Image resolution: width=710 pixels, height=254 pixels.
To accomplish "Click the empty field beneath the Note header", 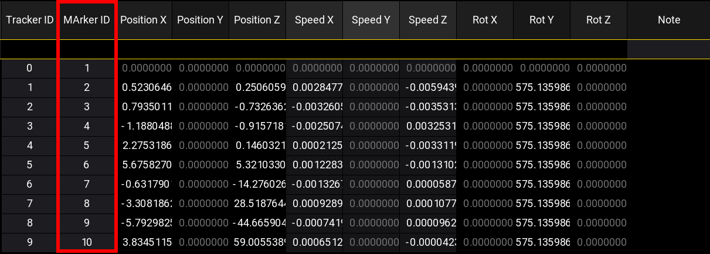I will [x=668, y=49].
